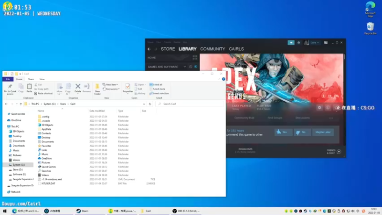
Task: Click the Paste icon in the Clipboard group
Action: point(29,88)
